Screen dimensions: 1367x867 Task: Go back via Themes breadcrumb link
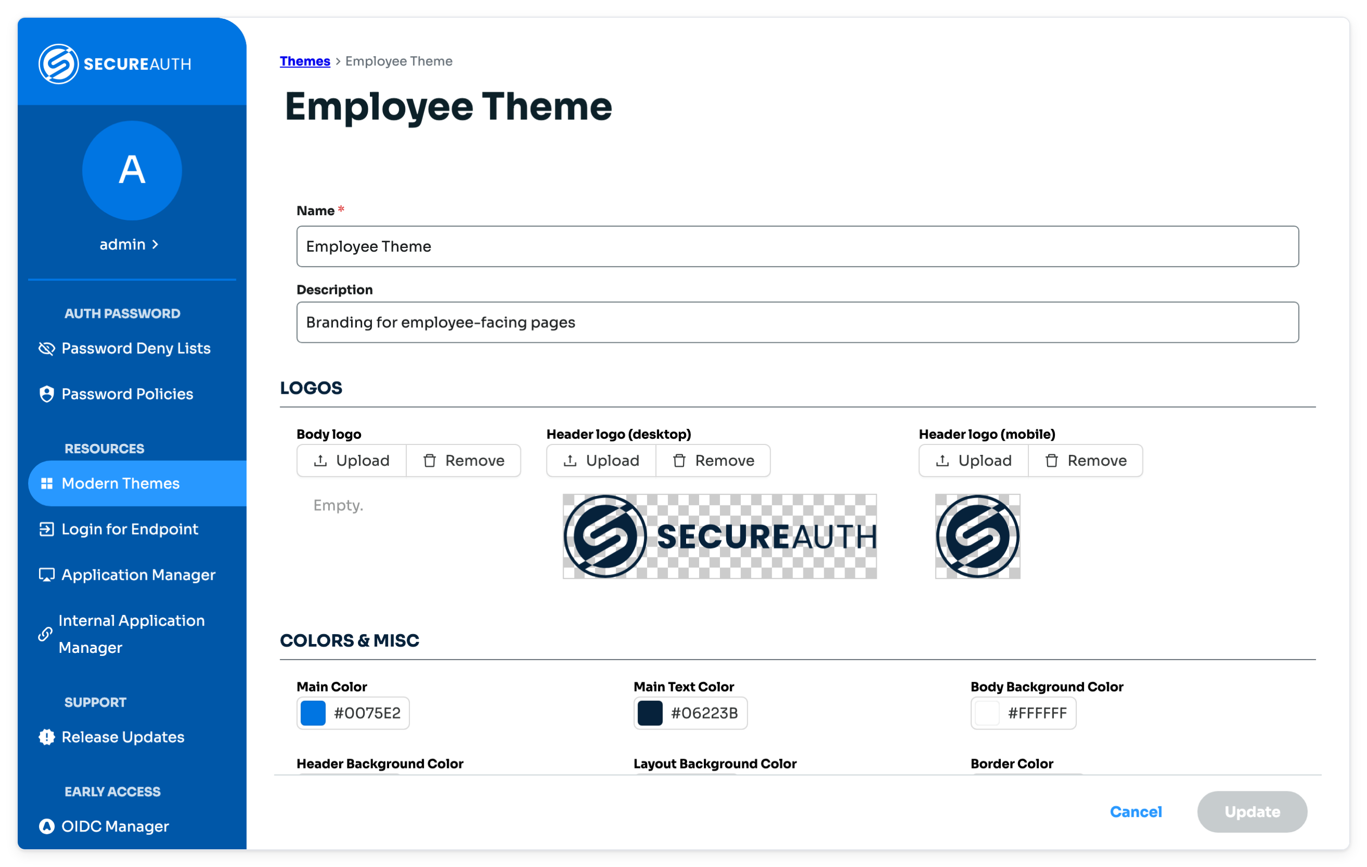(305, 61)
